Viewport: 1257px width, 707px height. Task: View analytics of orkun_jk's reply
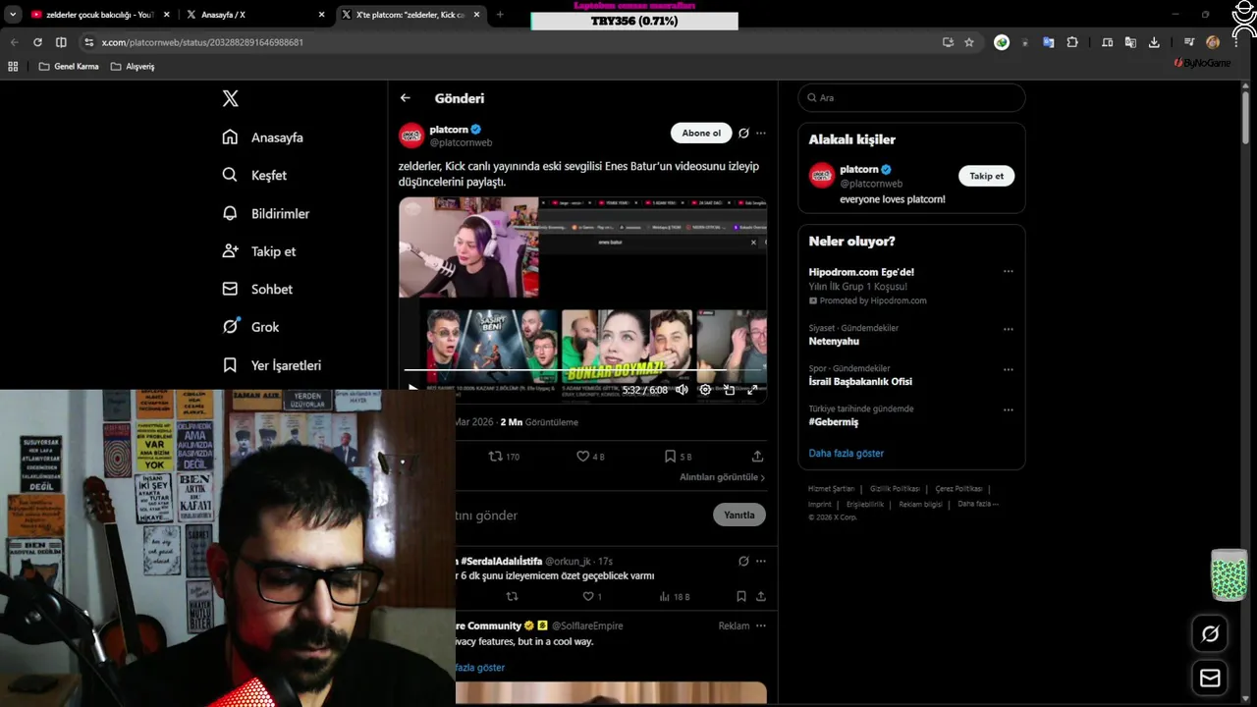pos(675,596)
